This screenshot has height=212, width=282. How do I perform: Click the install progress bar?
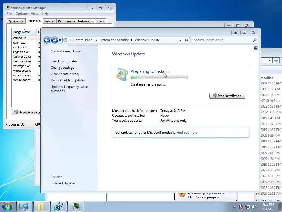159,77
